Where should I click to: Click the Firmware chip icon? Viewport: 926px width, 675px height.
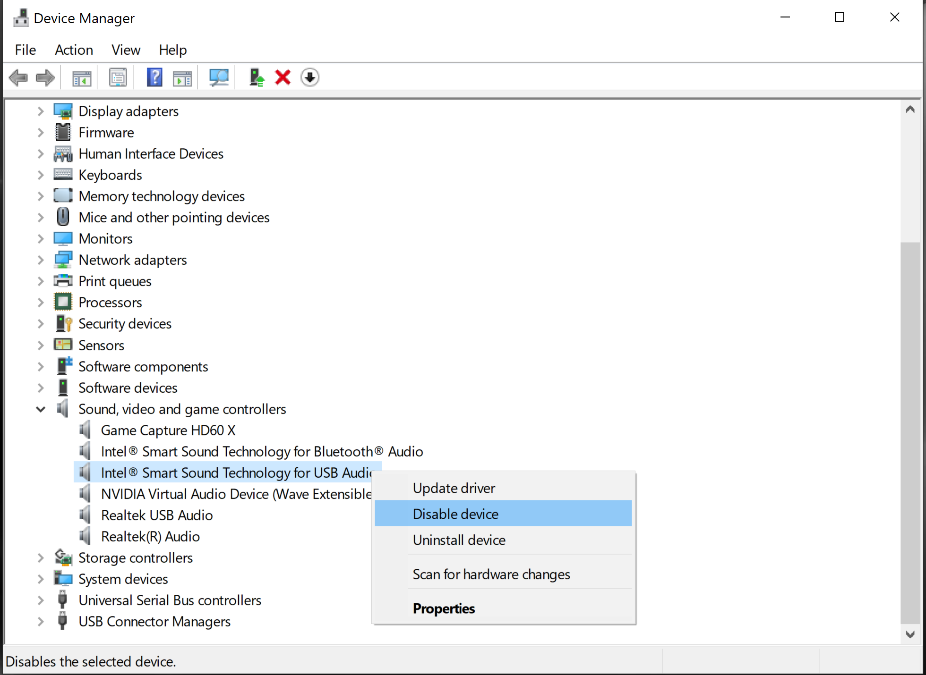(63, 133)
